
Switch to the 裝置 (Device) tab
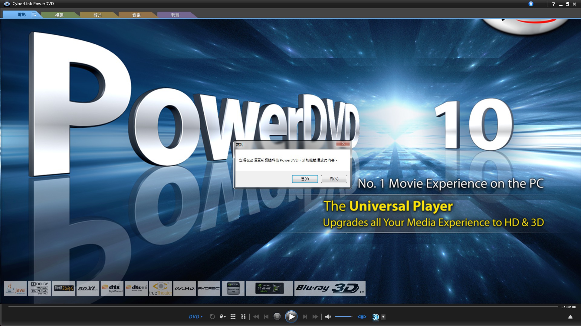175,15
